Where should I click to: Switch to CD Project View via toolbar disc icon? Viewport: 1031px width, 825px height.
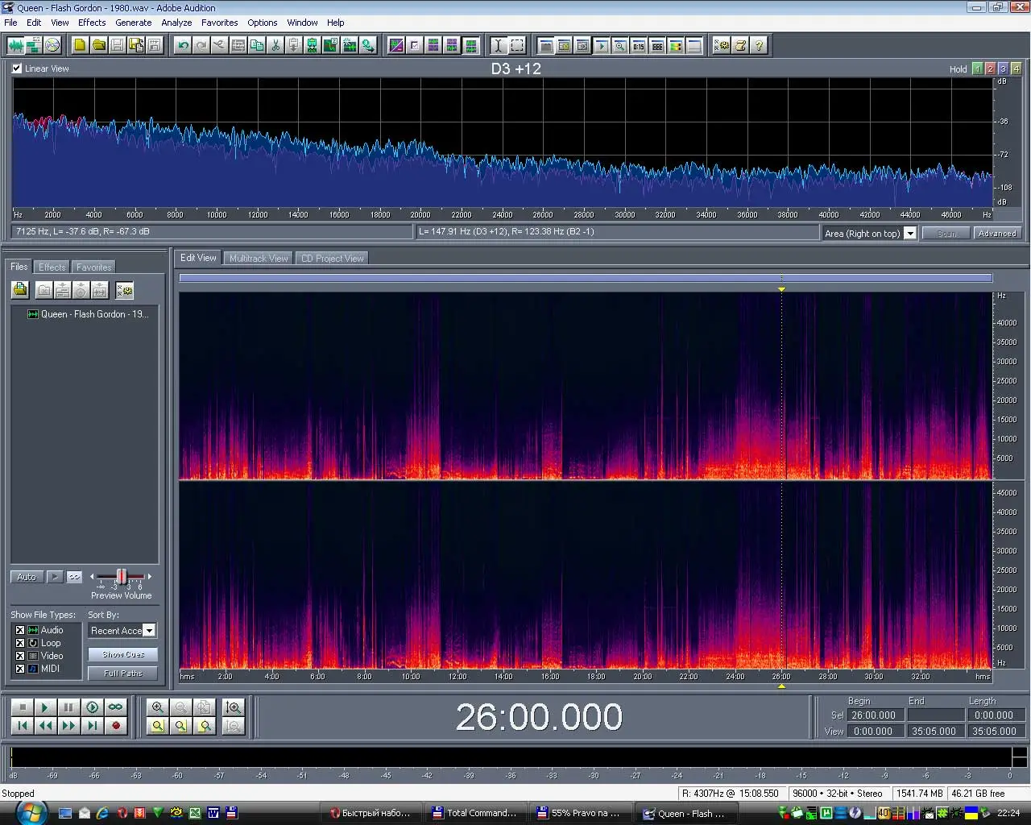tap(52, 46)
